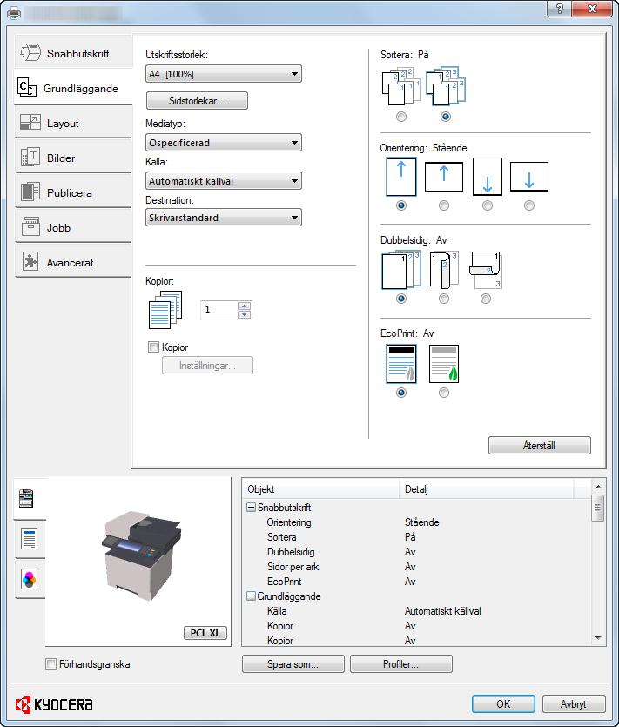Select the uncollated Sortera radio button
The image size is (619, 727).
click(401, 117)
